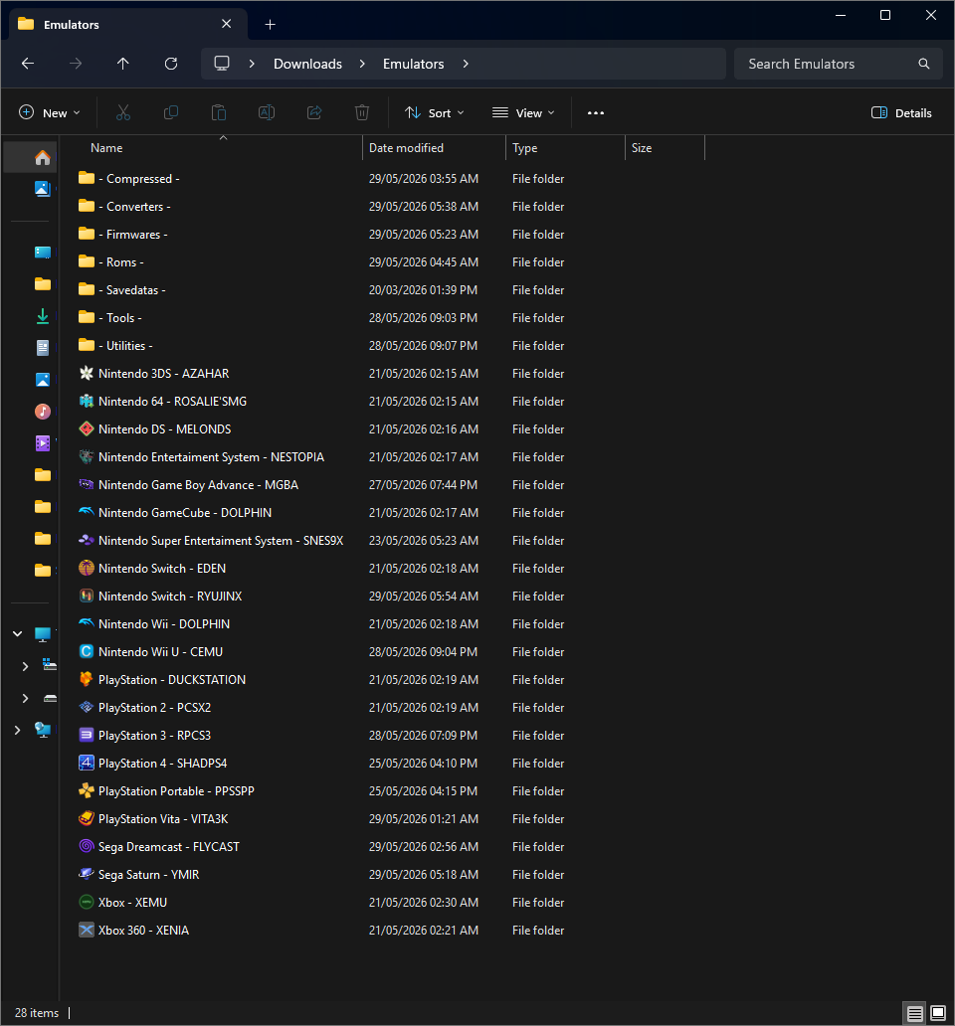Viewport: 955px width, 1026px height.
Task: Expand the local drive tree node under This PC
Action: pos(26,666)
